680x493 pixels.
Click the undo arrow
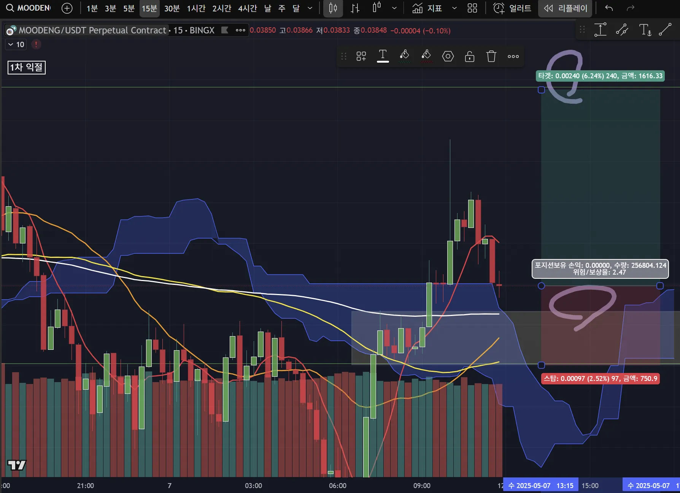click(609, 8)
